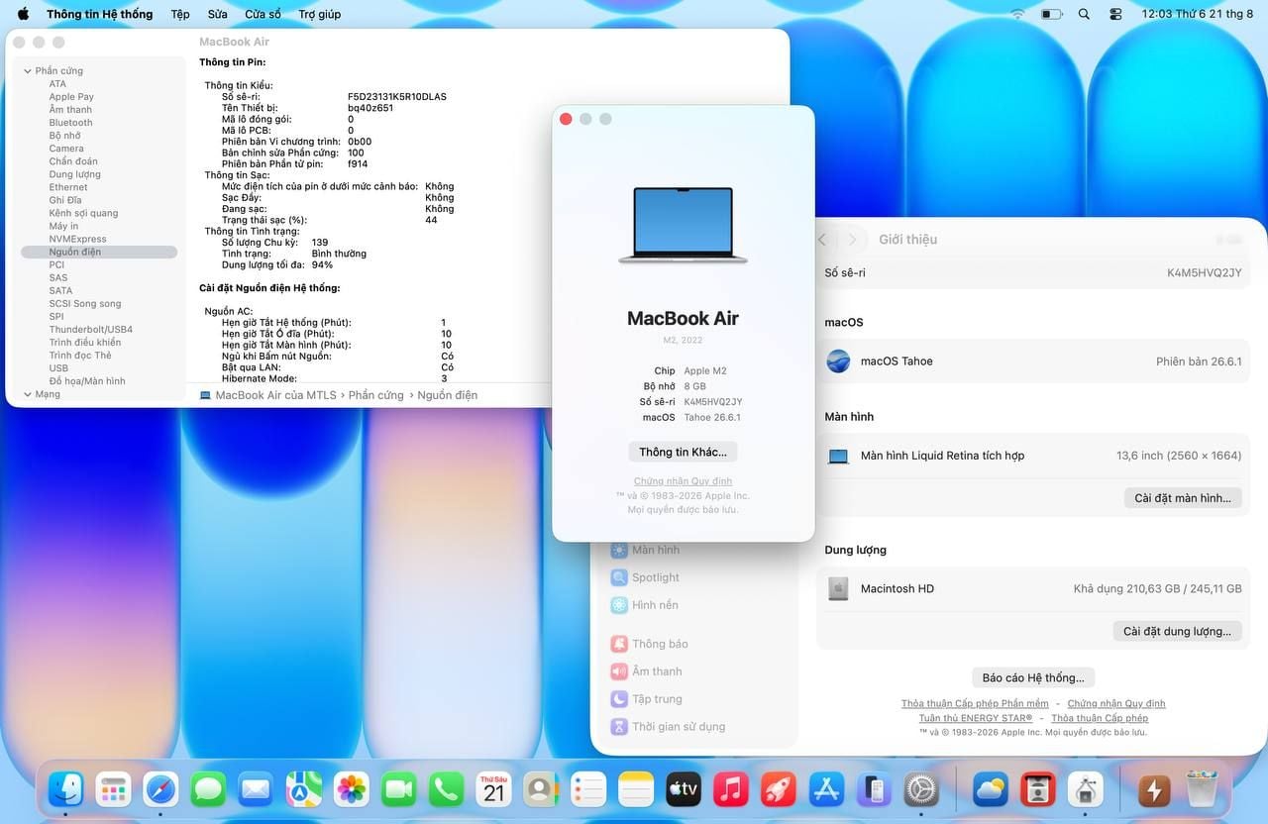Screen dimensions: 1268x824
Task: Open the Apple TV app in the Dock
Action: click(684, 789)
